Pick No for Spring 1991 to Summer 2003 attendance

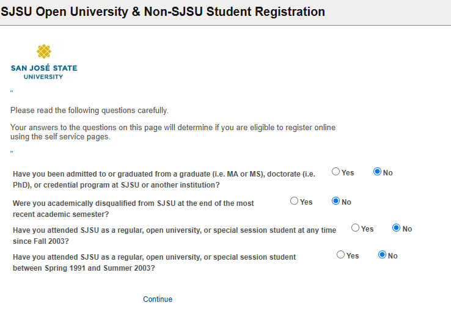[382, 255]
